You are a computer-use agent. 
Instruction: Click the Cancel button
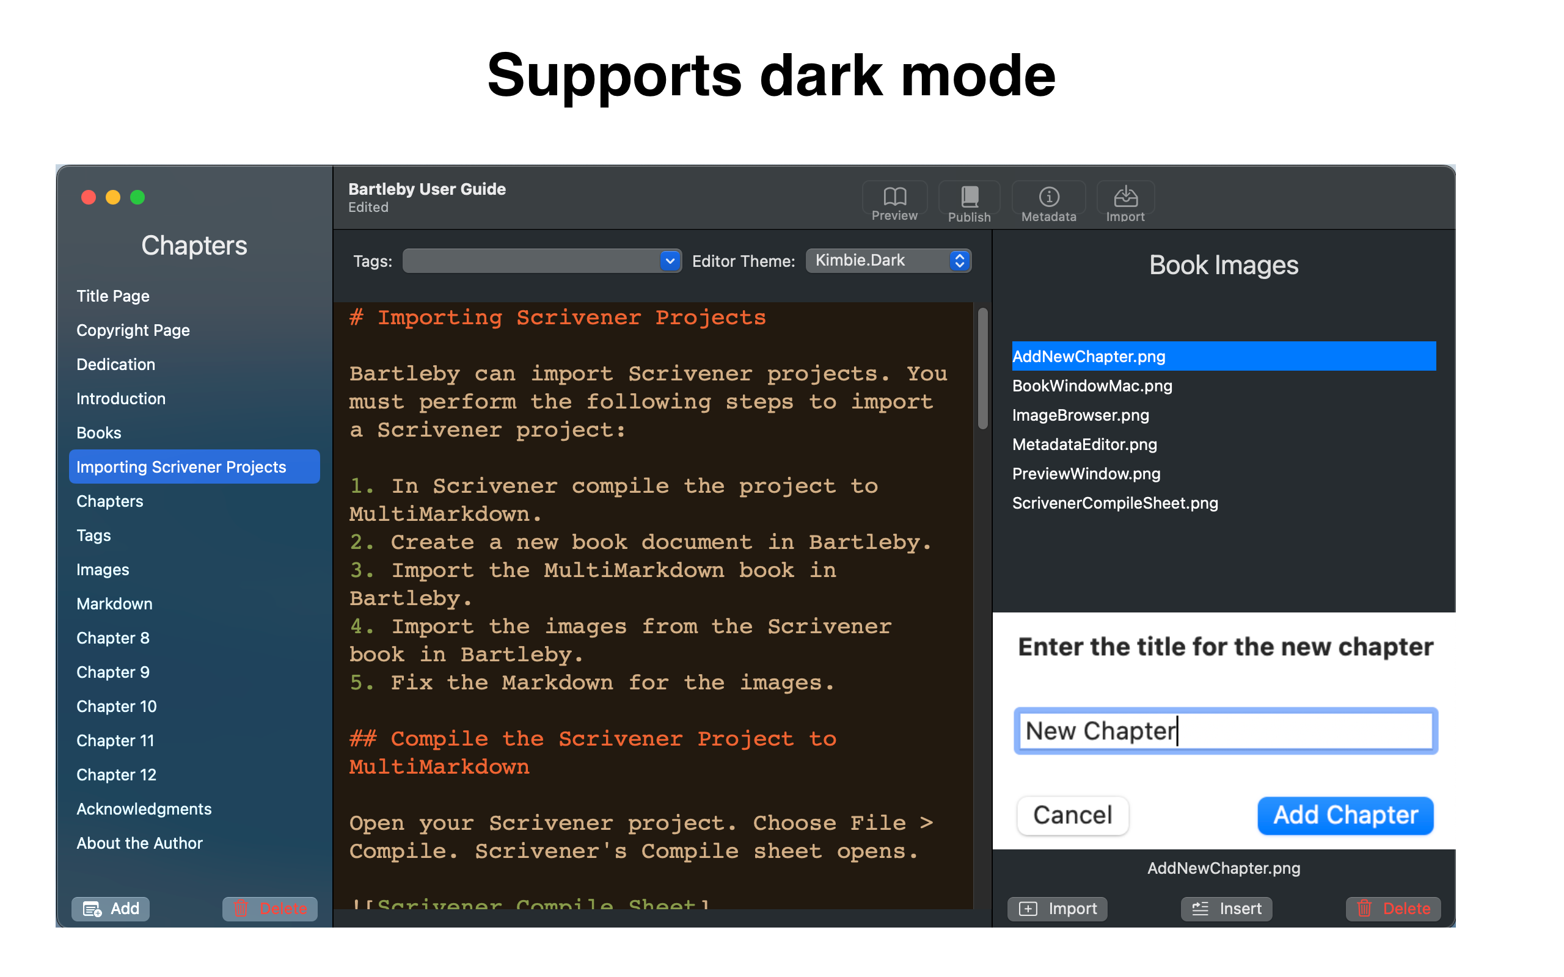pos(1072,815)
